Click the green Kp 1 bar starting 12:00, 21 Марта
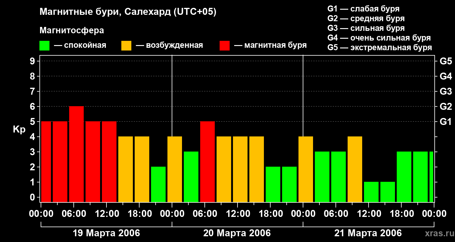455x242 pixels. click(371, 192)
